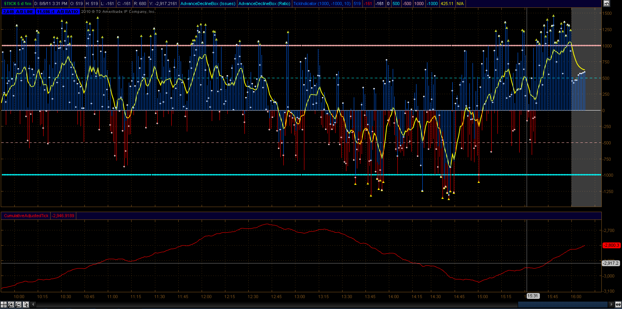This screenshot has width=622, height=309.
Task: Click the yellow 425.11 indicator value
Action: coord(447,4)
